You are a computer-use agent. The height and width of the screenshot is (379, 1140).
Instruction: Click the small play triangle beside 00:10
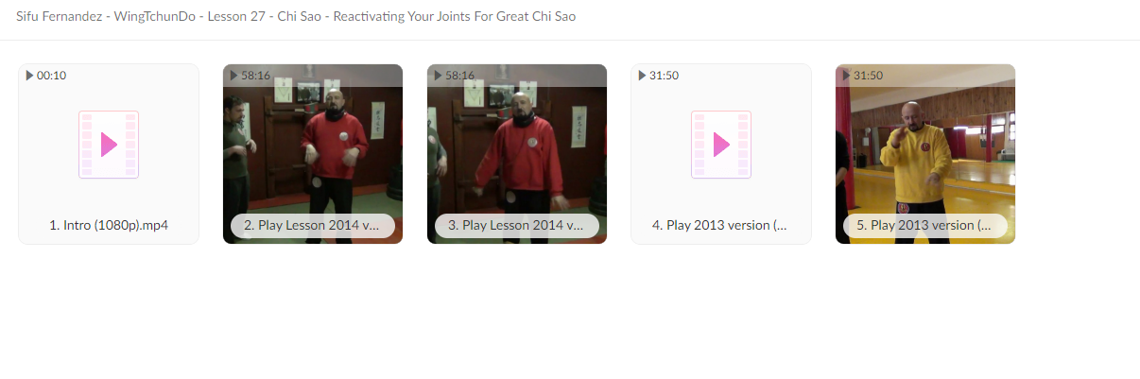pyautogui.click(x=29, y=76)
